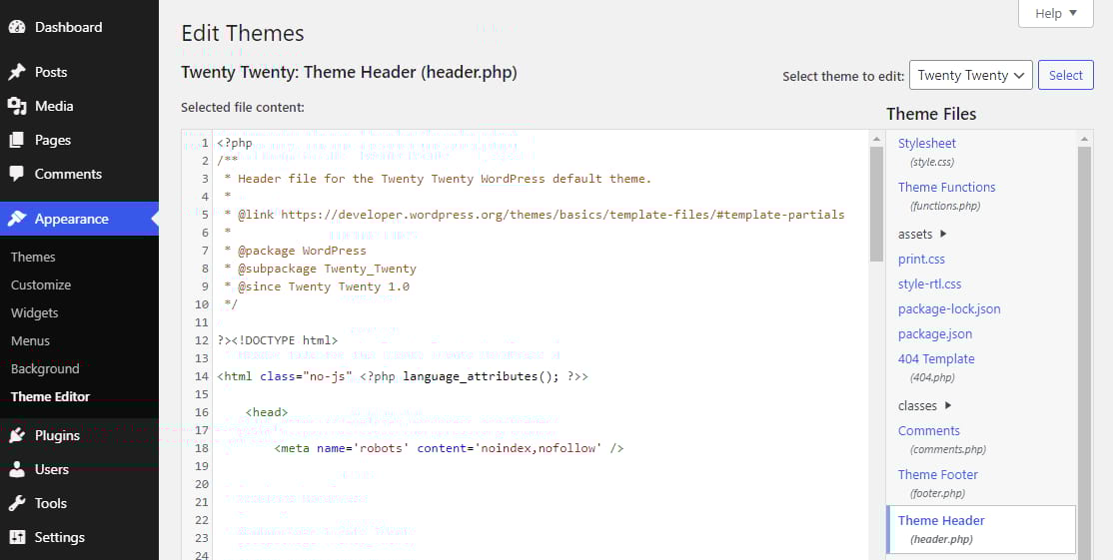Image resolution: width=1113 pixels, height=560 pixels.
Task: Click the Dashboard gauge icon
Action: [17, 28]
